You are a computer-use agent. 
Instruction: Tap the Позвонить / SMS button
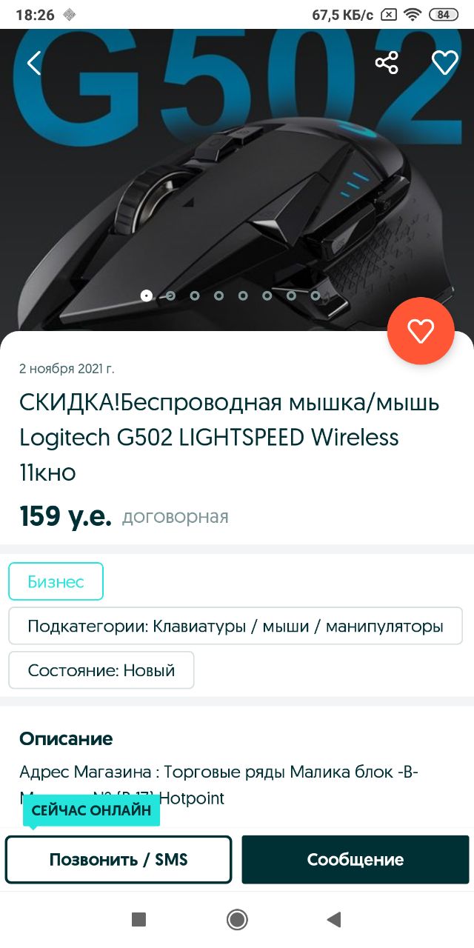click(x=118, y=860)
